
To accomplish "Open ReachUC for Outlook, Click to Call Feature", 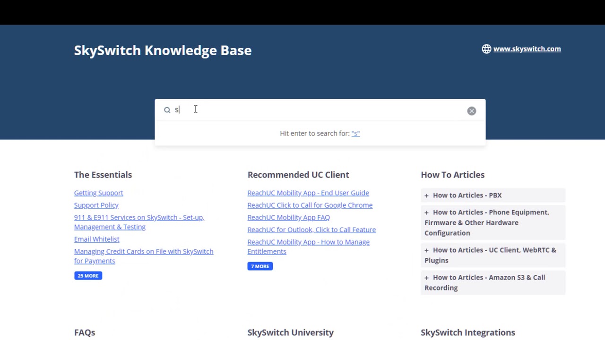I will coord(311,229).
